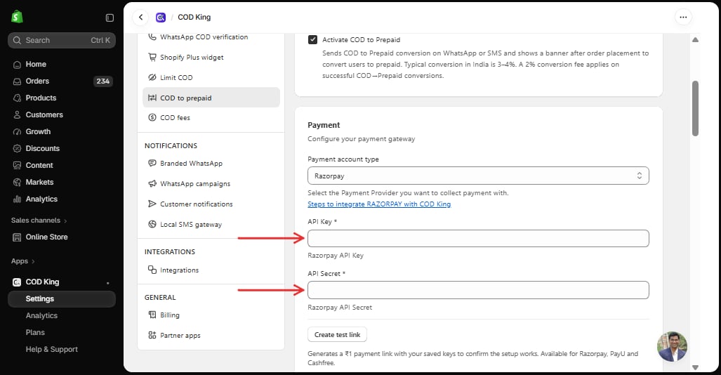Click the COD King logo in header
This screenshot has width=721, height=375.
coord(161,18)
